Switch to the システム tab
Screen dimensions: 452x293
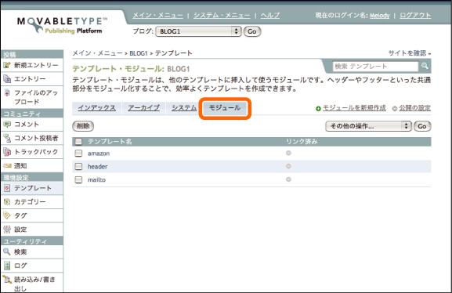184,108
